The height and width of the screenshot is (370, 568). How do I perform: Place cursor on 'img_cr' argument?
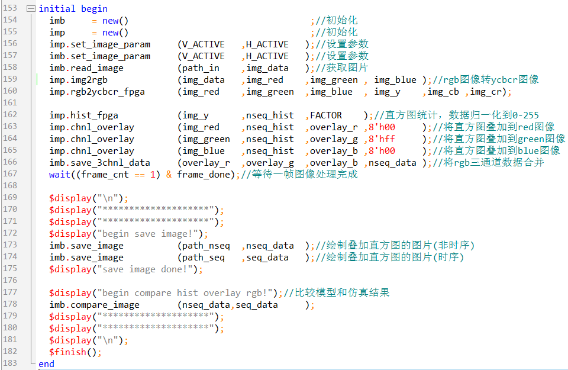[x=486, y=92]
